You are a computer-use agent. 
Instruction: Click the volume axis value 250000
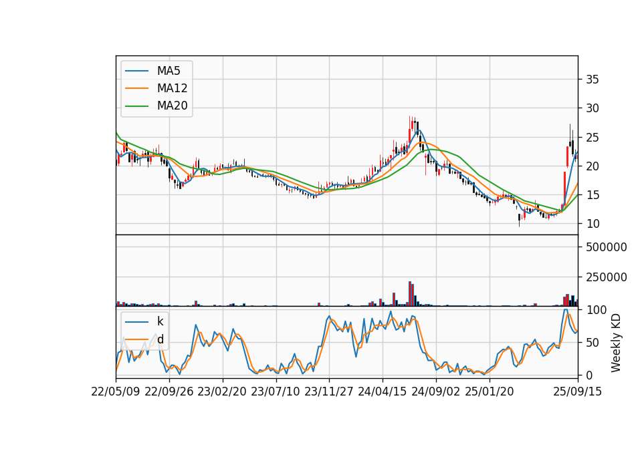[x=607, y=277]
